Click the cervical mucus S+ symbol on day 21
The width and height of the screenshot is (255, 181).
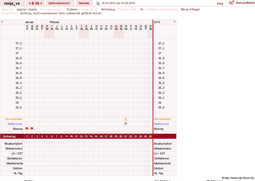126,119
